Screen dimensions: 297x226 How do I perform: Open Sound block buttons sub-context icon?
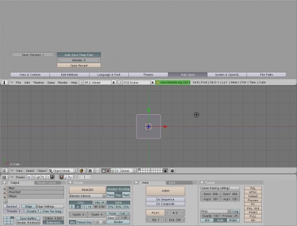click(71, 177)
